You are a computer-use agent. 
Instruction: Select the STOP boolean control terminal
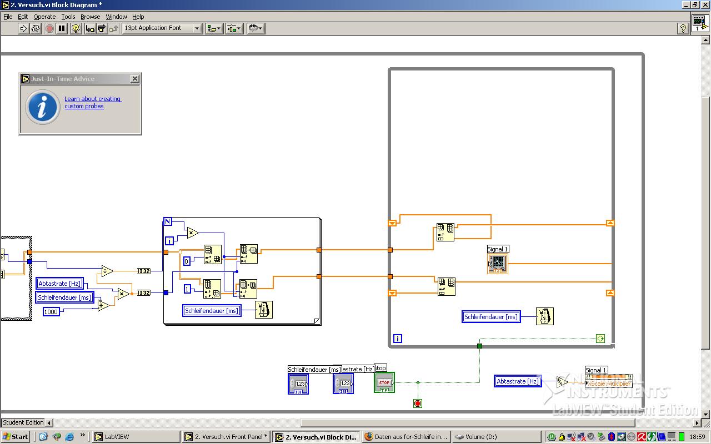[384, 382]
